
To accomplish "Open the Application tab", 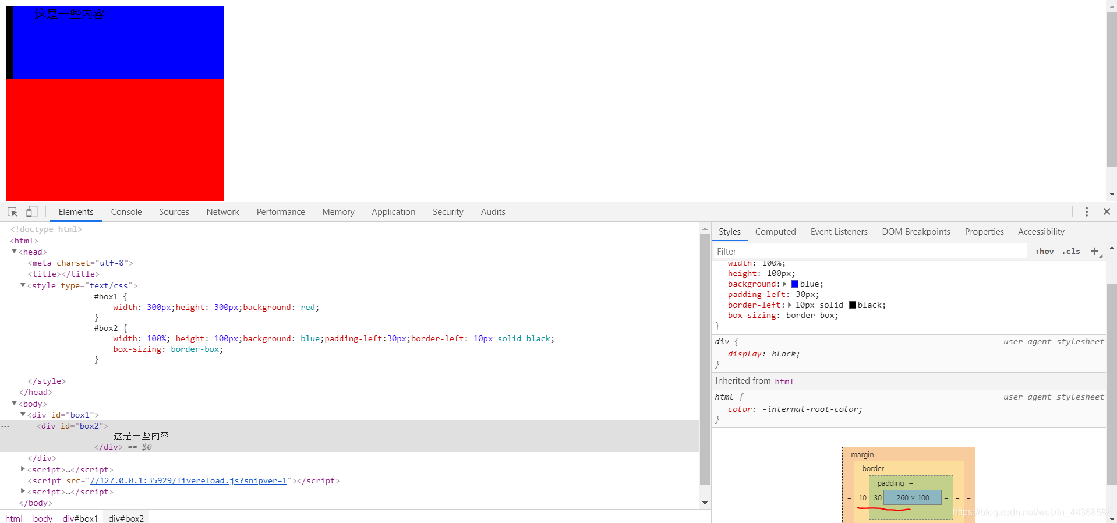I will pos(394,212).
